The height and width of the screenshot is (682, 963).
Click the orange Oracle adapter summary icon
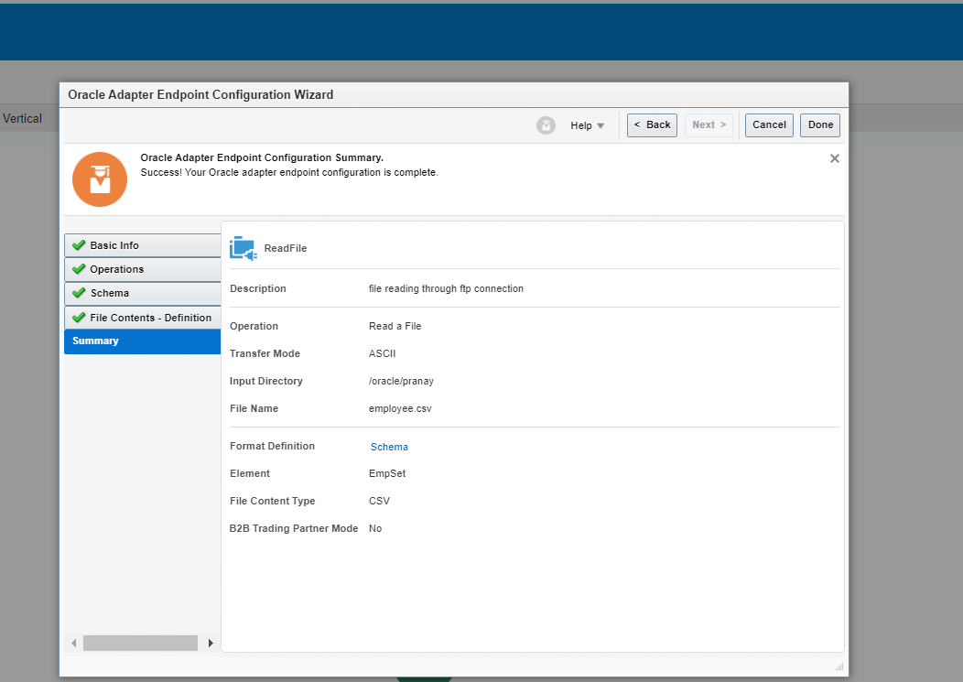tap(99, 179)
